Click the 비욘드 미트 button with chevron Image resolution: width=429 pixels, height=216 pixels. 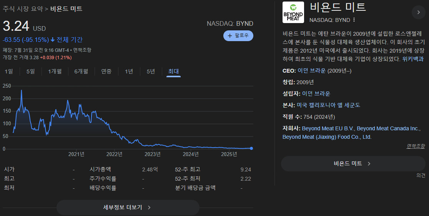coord(353,164)
